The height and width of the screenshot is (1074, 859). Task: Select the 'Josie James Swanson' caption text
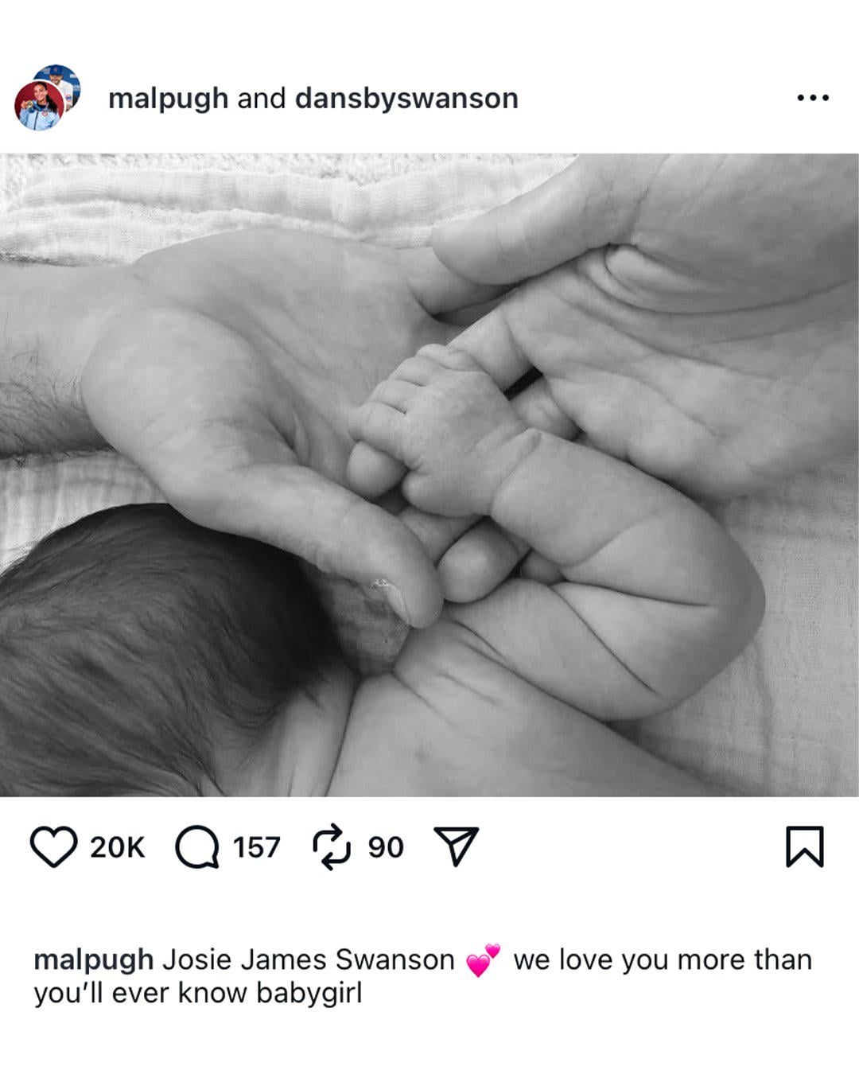[x=308, y=959]
